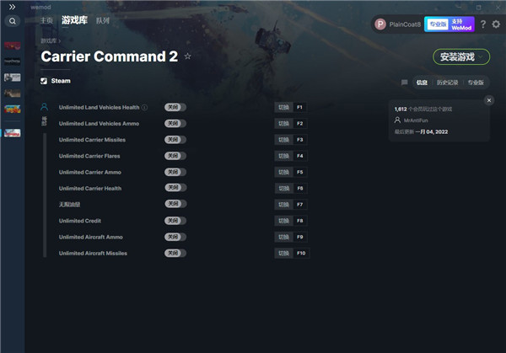
Task: Open the 队列 tab
Action: [103, 20]
